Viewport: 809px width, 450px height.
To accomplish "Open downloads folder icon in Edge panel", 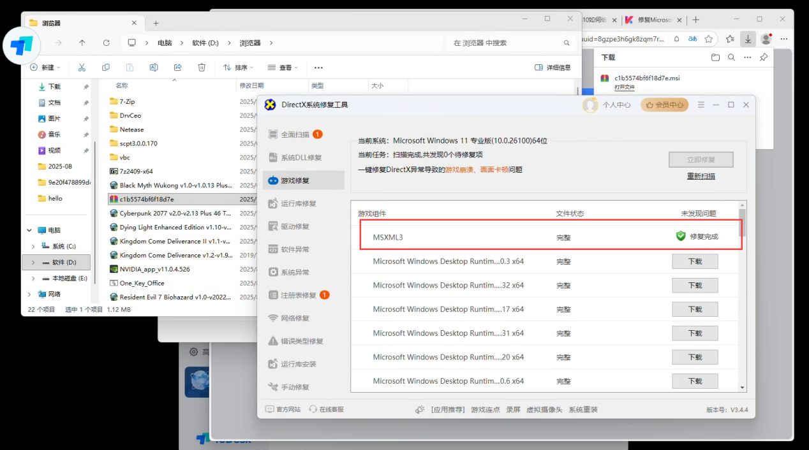I will [715, 57].
